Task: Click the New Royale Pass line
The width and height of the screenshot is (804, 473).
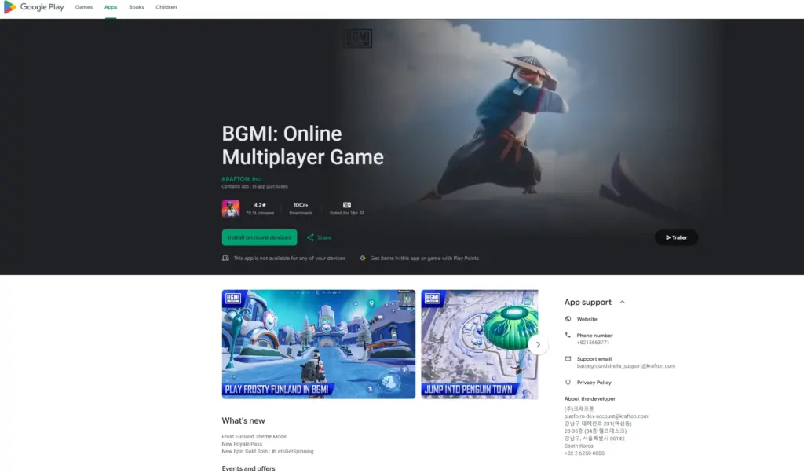Action: click(x=242, y=444)
